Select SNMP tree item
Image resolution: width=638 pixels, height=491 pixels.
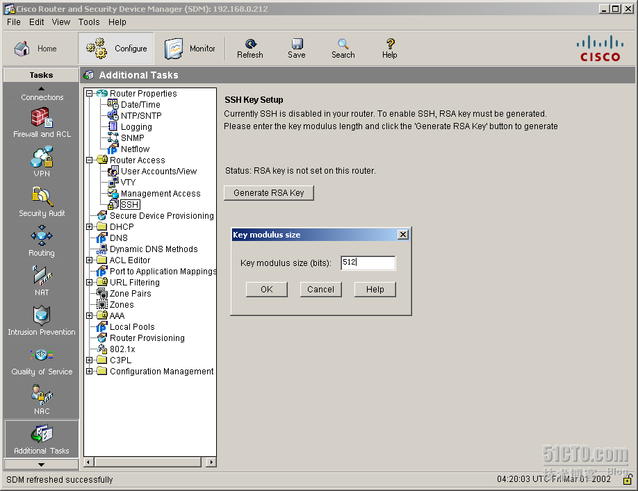132,138
